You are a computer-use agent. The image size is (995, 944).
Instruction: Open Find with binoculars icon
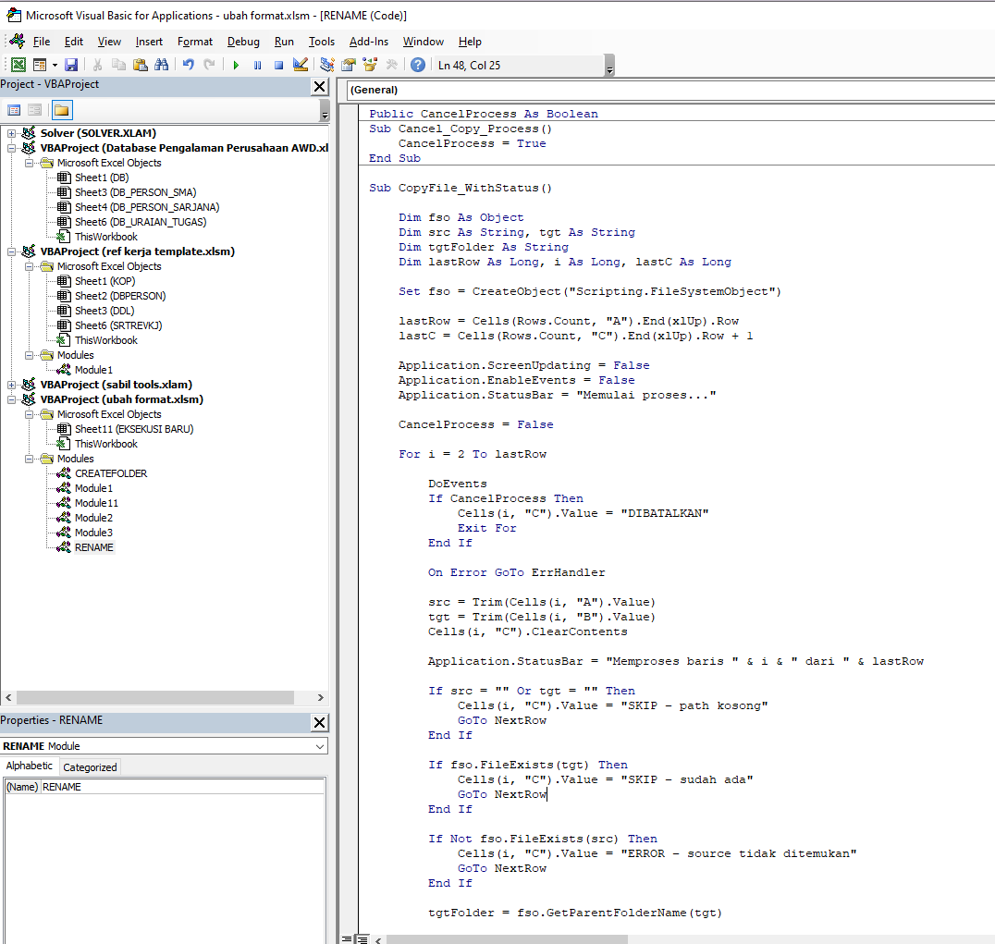tap(162, 65)
